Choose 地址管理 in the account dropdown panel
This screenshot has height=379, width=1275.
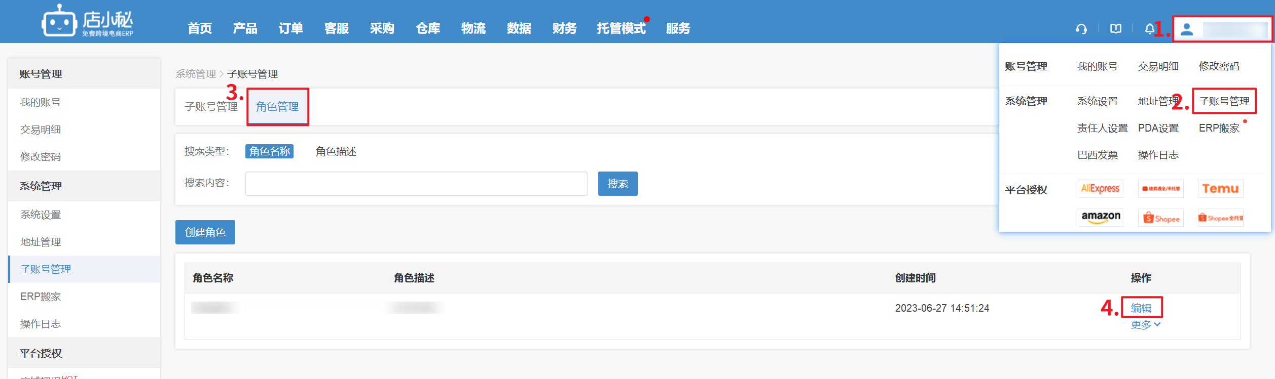click(x=1158, y=101)
